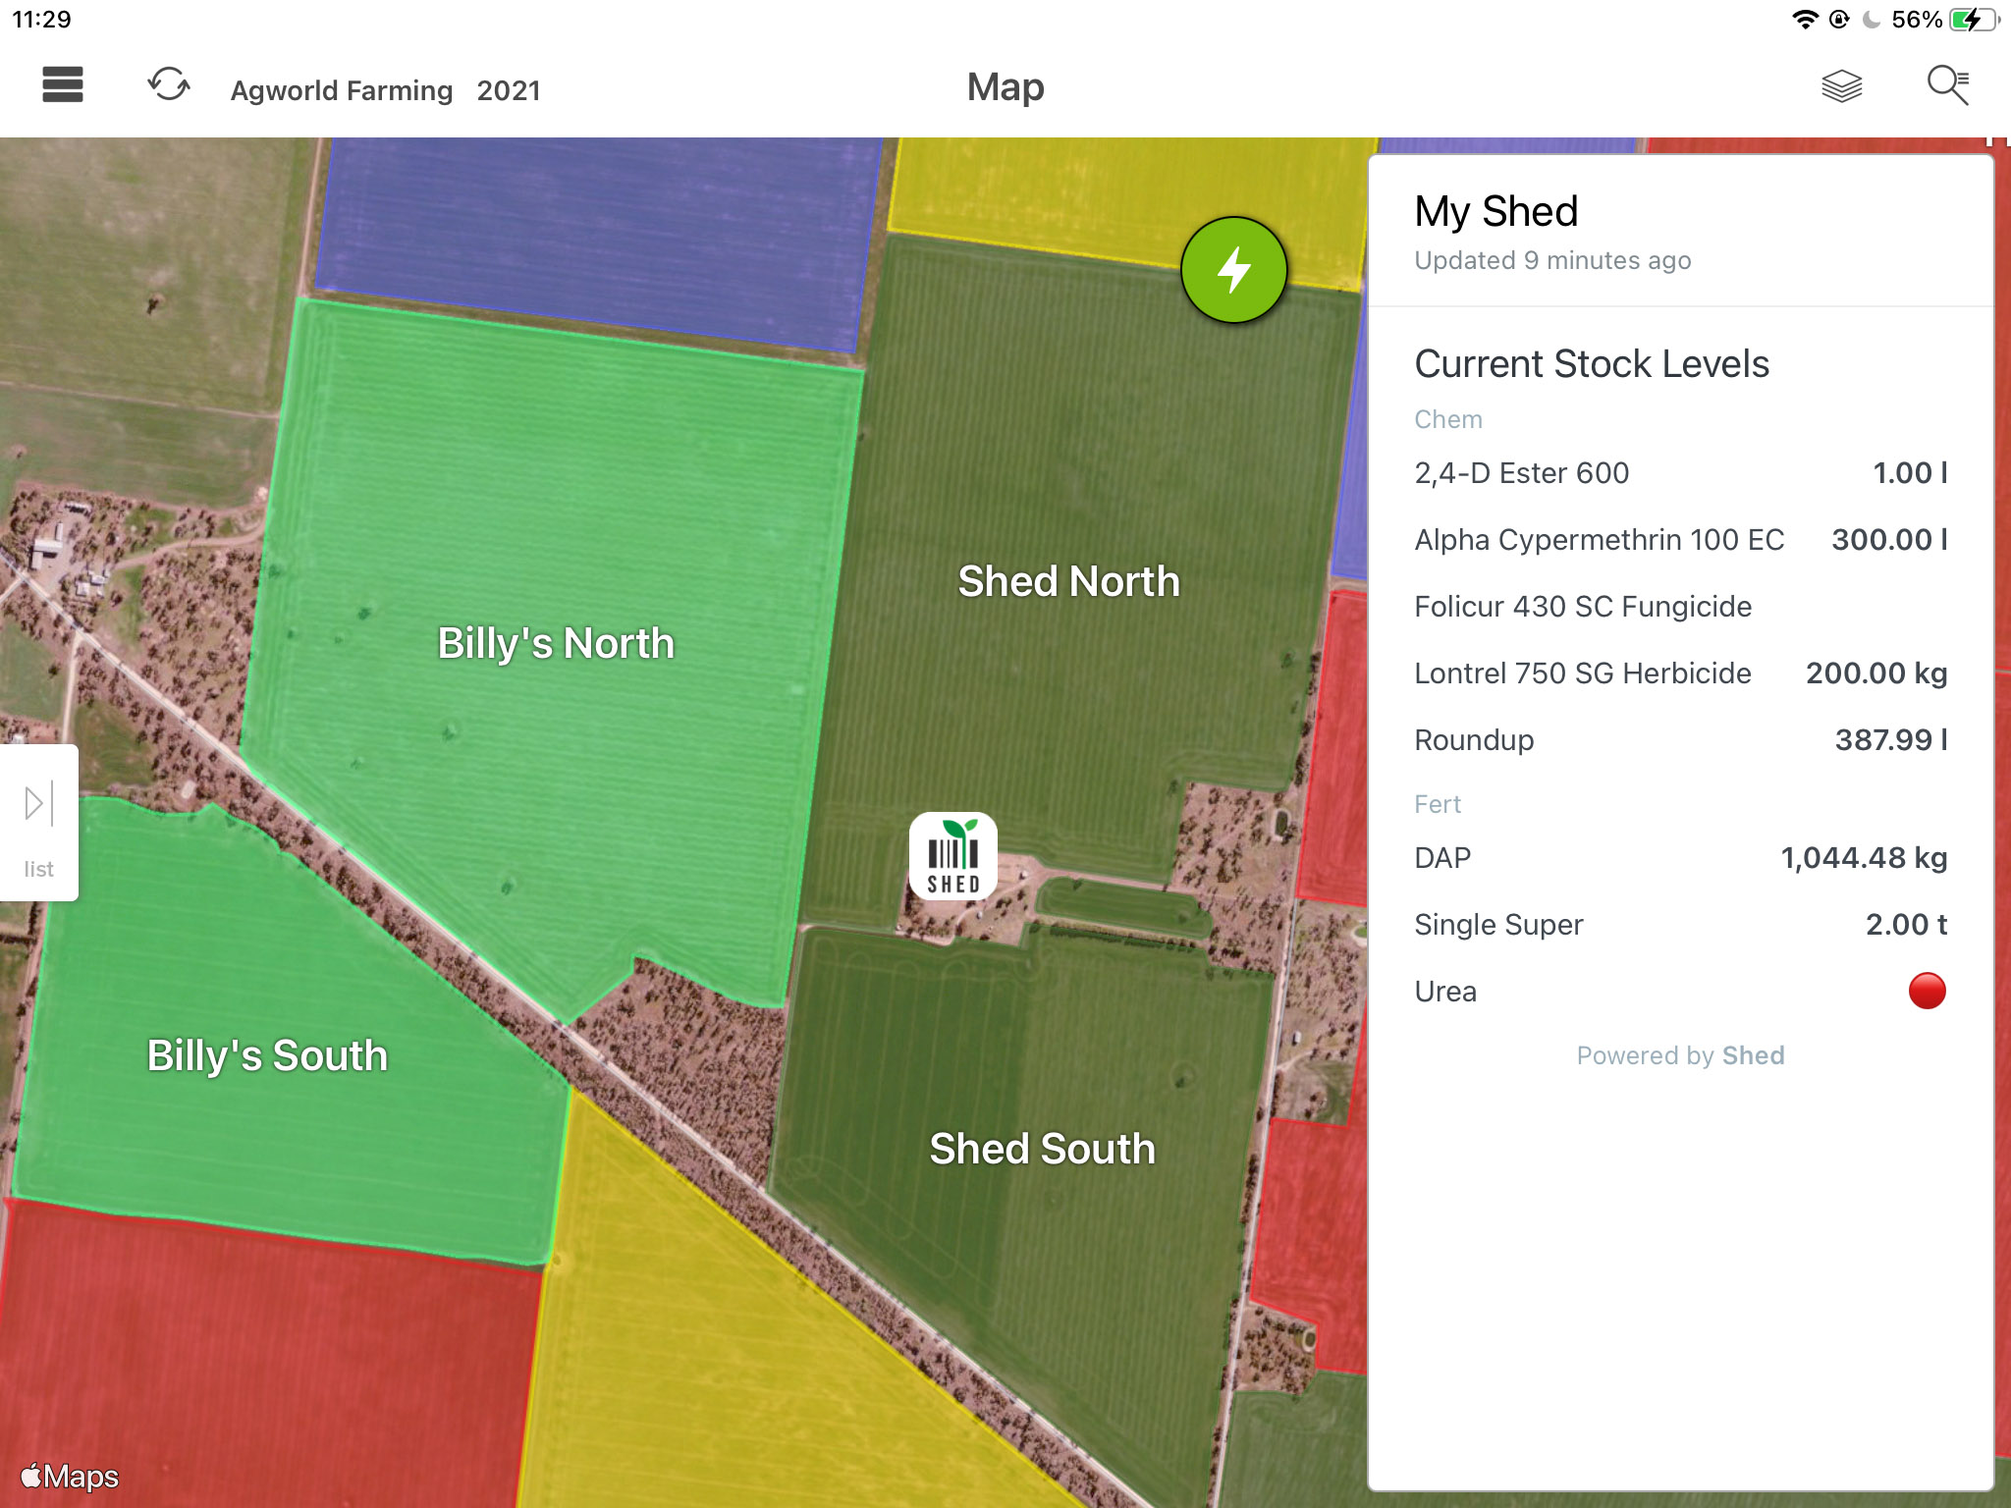Image resolution: width=2011 pixels, height=1508 pixels.
Task: Open Lontrel 750 SG Herbicide row
Action: pyautogui.click(x=1680, y=673)
